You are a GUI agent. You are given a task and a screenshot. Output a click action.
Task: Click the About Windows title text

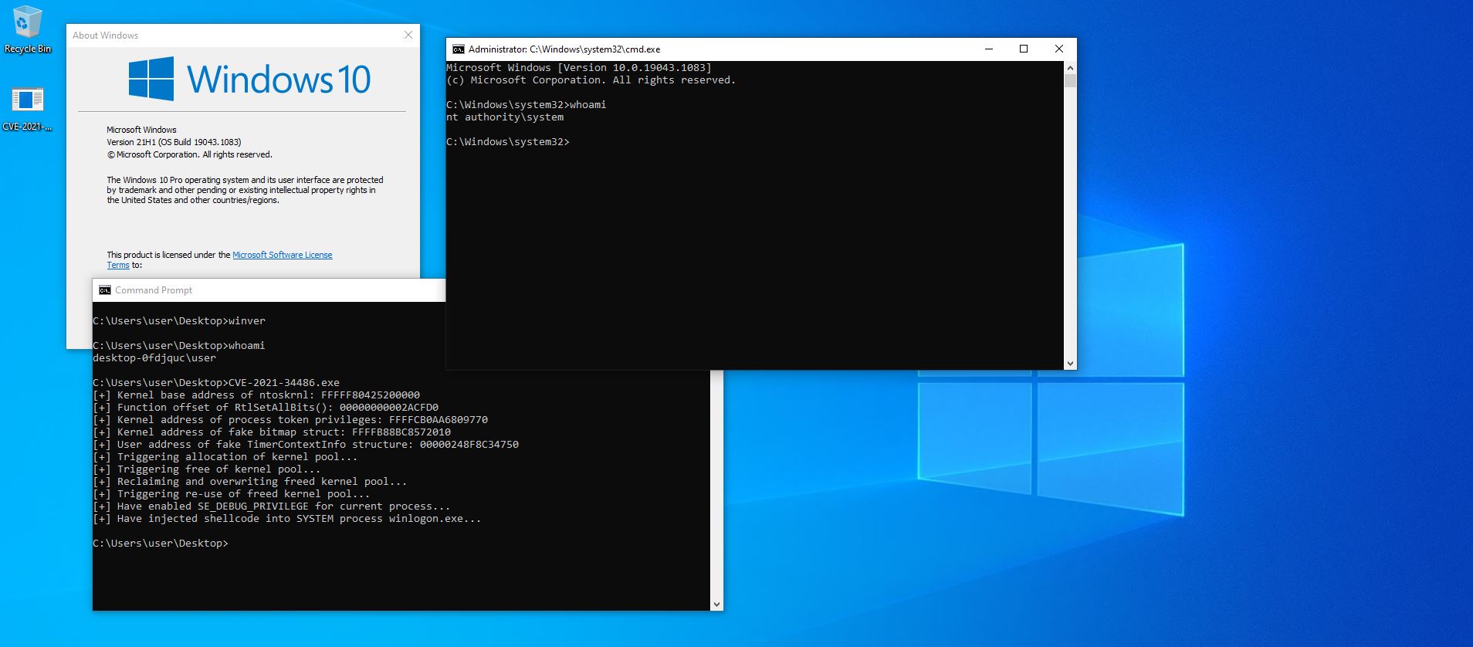click(x=106, y=36)
